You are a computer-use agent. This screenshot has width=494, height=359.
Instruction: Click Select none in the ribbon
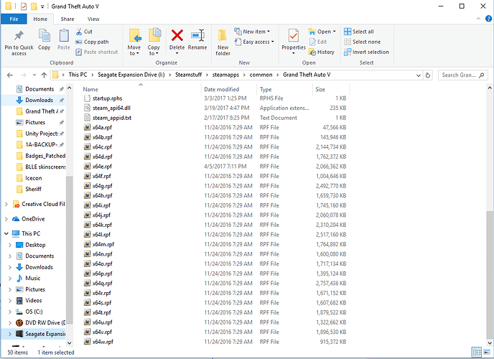[363, 42]
